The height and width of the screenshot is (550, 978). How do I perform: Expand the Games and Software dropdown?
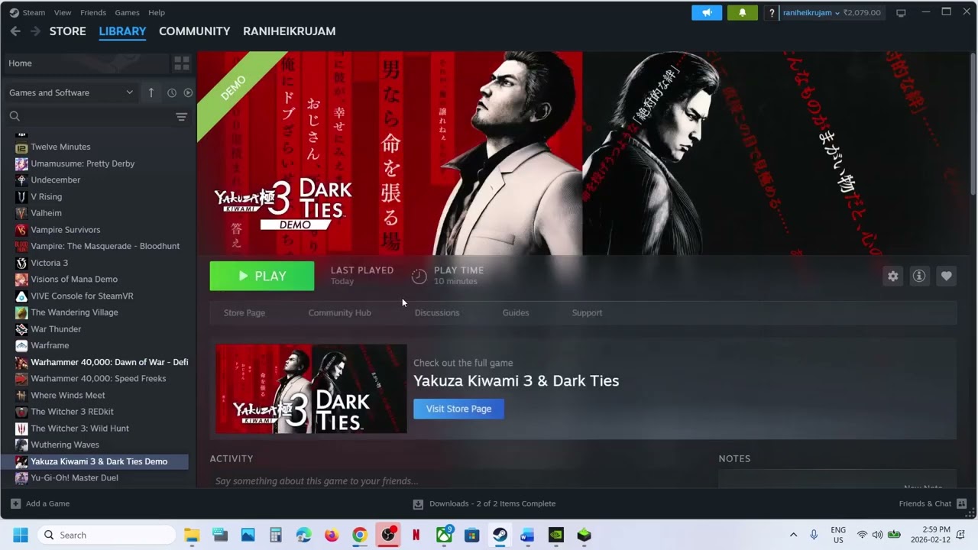[x=70, y=92]
